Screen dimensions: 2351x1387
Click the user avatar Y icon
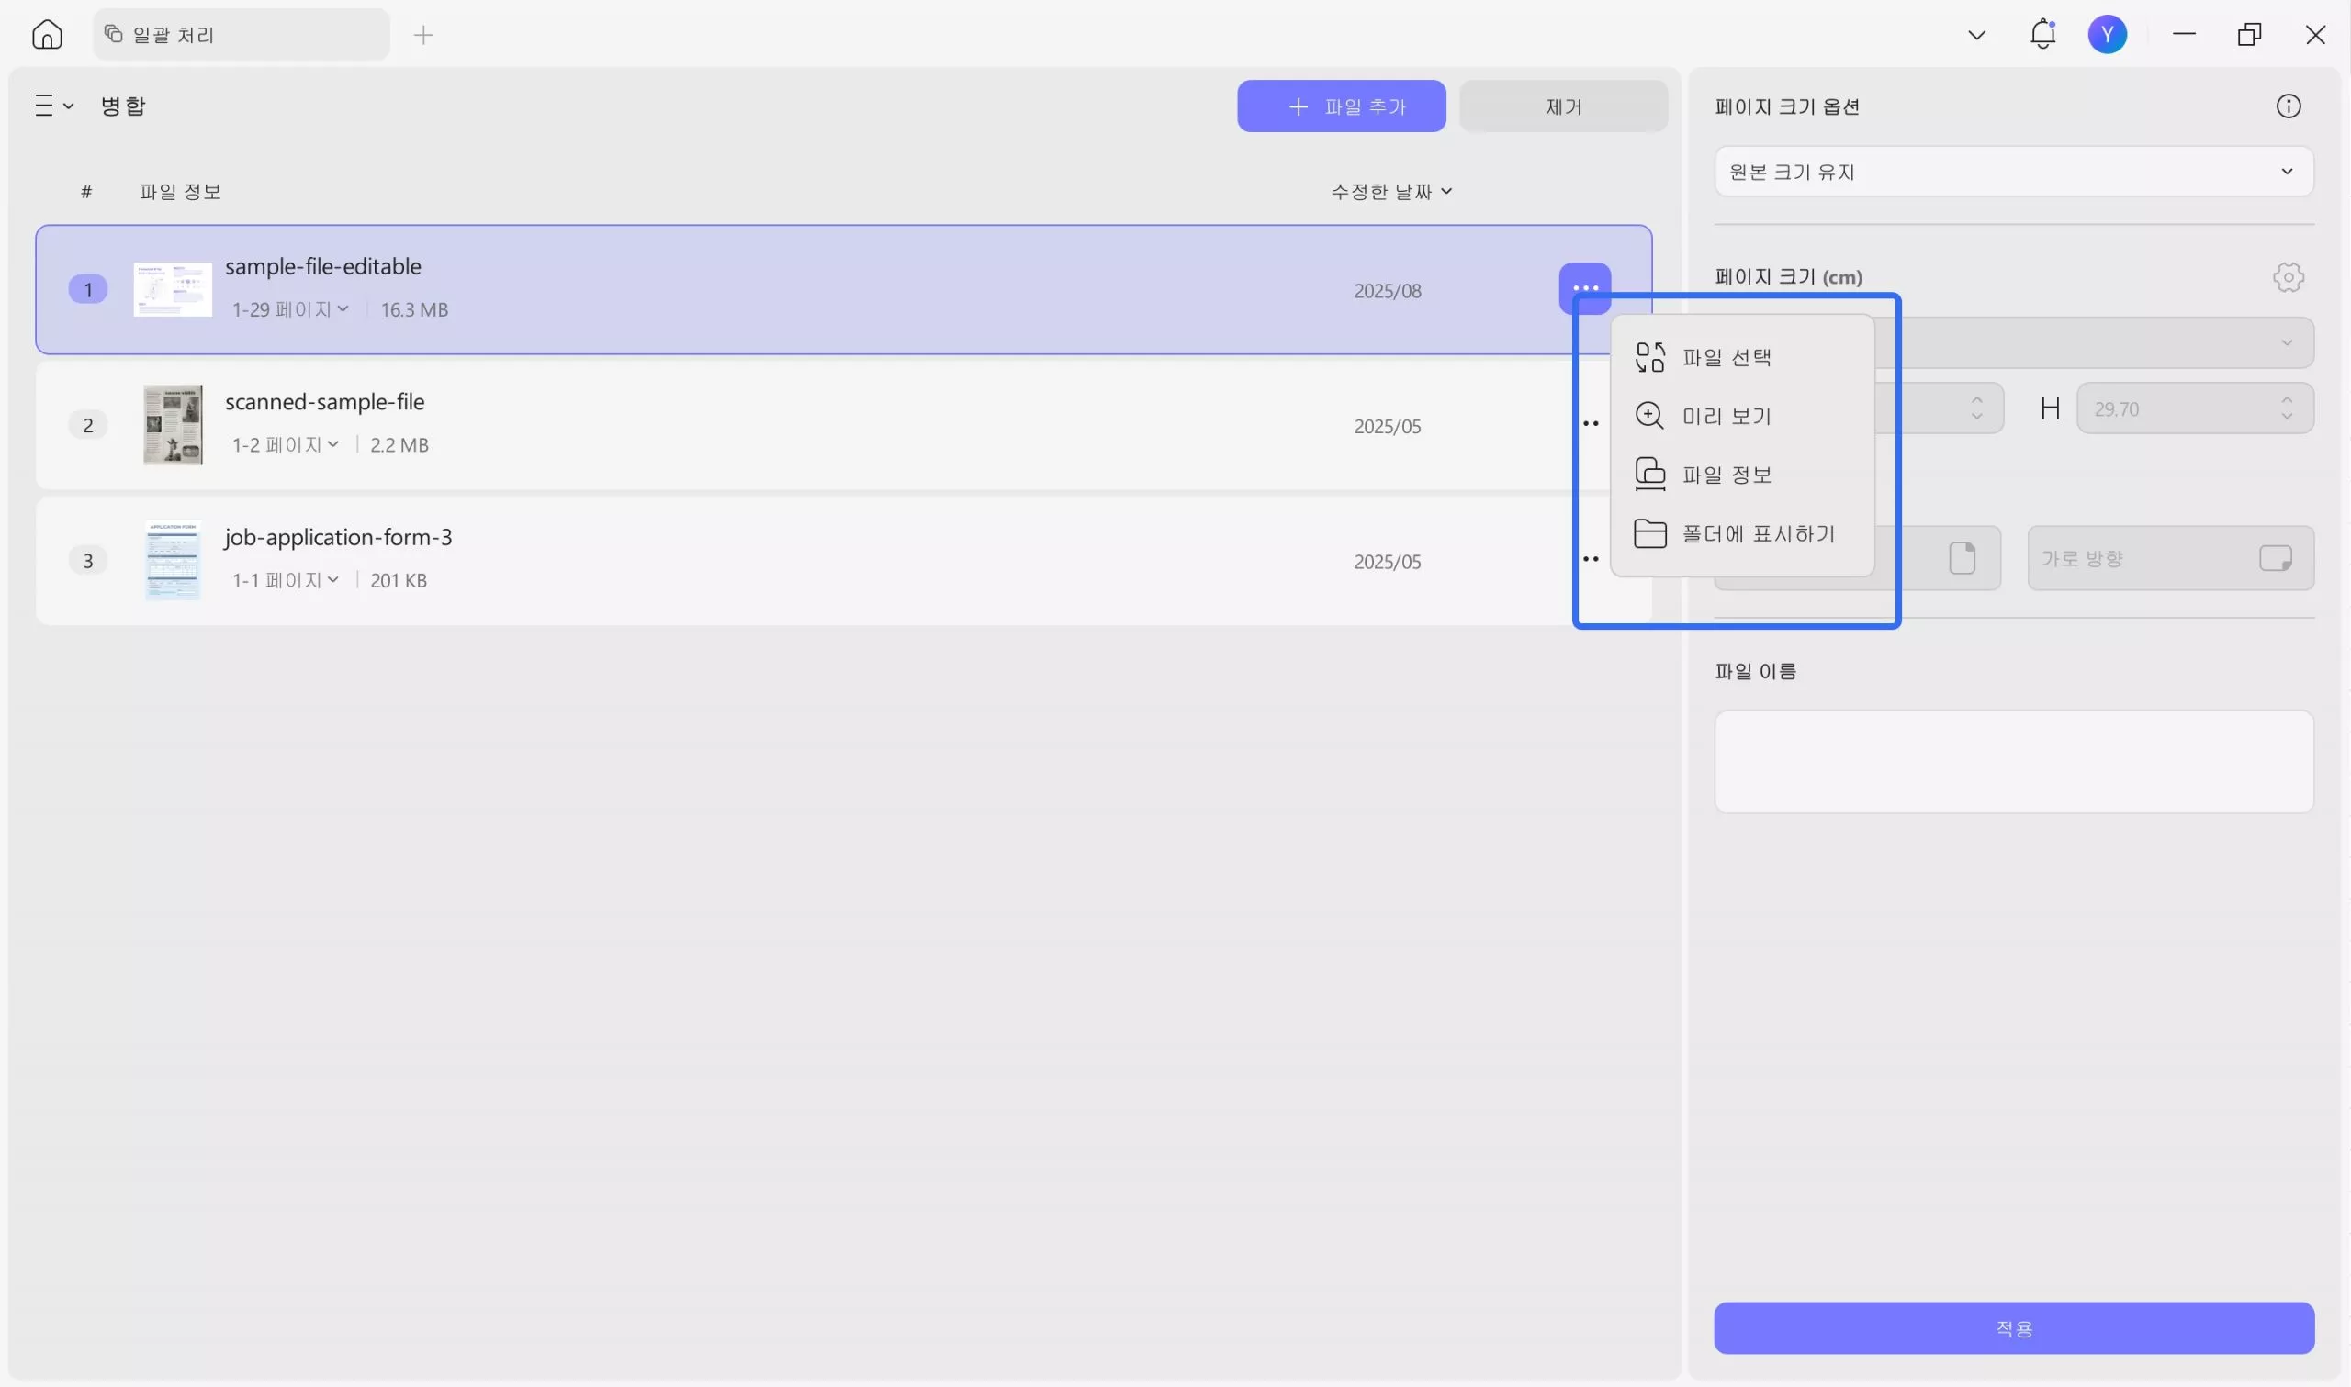point(2107,35)
